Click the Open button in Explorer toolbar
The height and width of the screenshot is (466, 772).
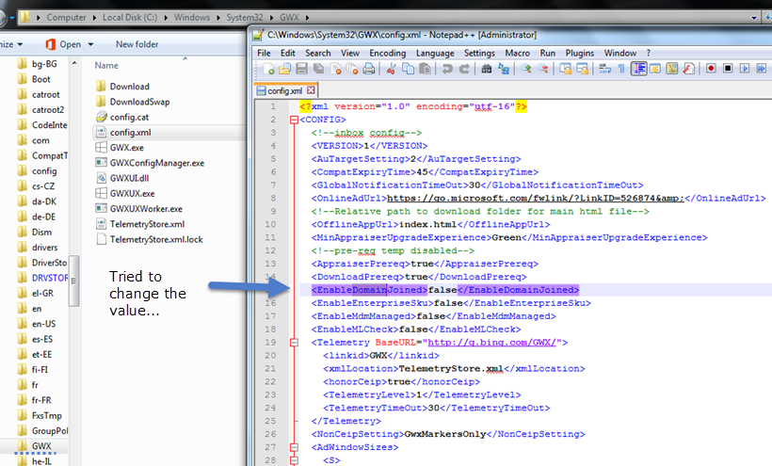tap(65, 44)
